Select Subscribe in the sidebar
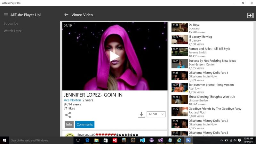This screenshot has width=256, height=144. coord(11,23)
